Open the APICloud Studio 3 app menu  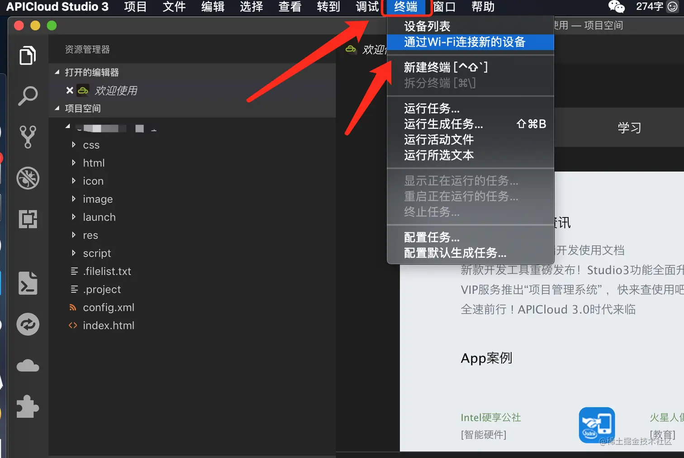(x=57, y=7)
